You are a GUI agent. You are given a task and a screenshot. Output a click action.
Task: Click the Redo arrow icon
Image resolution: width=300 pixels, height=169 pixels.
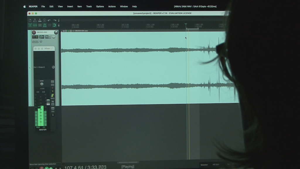(x=54, y=20)
